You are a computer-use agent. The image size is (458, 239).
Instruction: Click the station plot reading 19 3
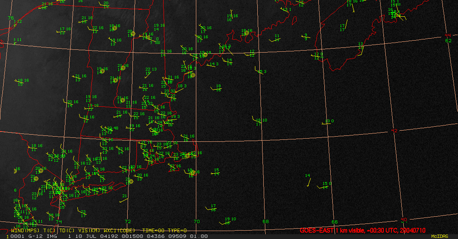tap(174, 117)
